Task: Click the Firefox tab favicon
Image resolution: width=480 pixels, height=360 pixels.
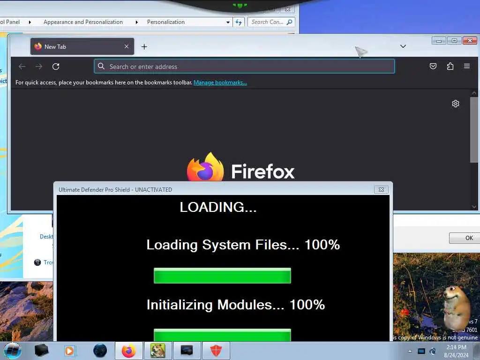Action: [x=38, y=46]
